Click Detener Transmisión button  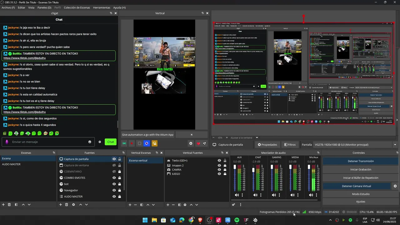click(361, 161)
